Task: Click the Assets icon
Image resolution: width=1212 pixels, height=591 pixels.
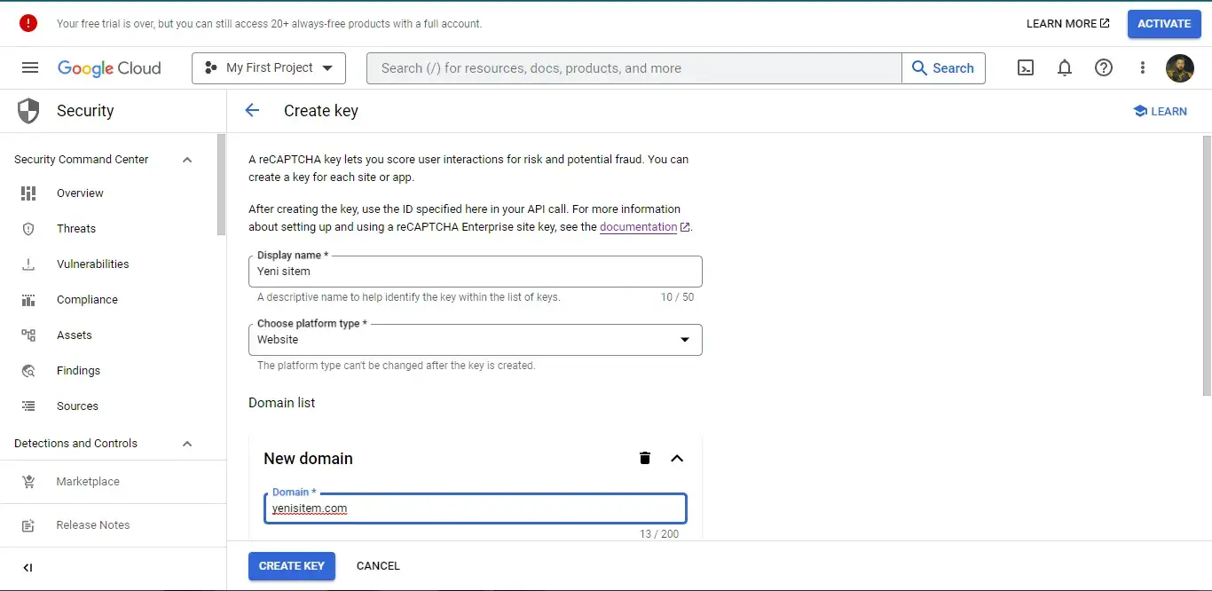Action: pos(28,335)
